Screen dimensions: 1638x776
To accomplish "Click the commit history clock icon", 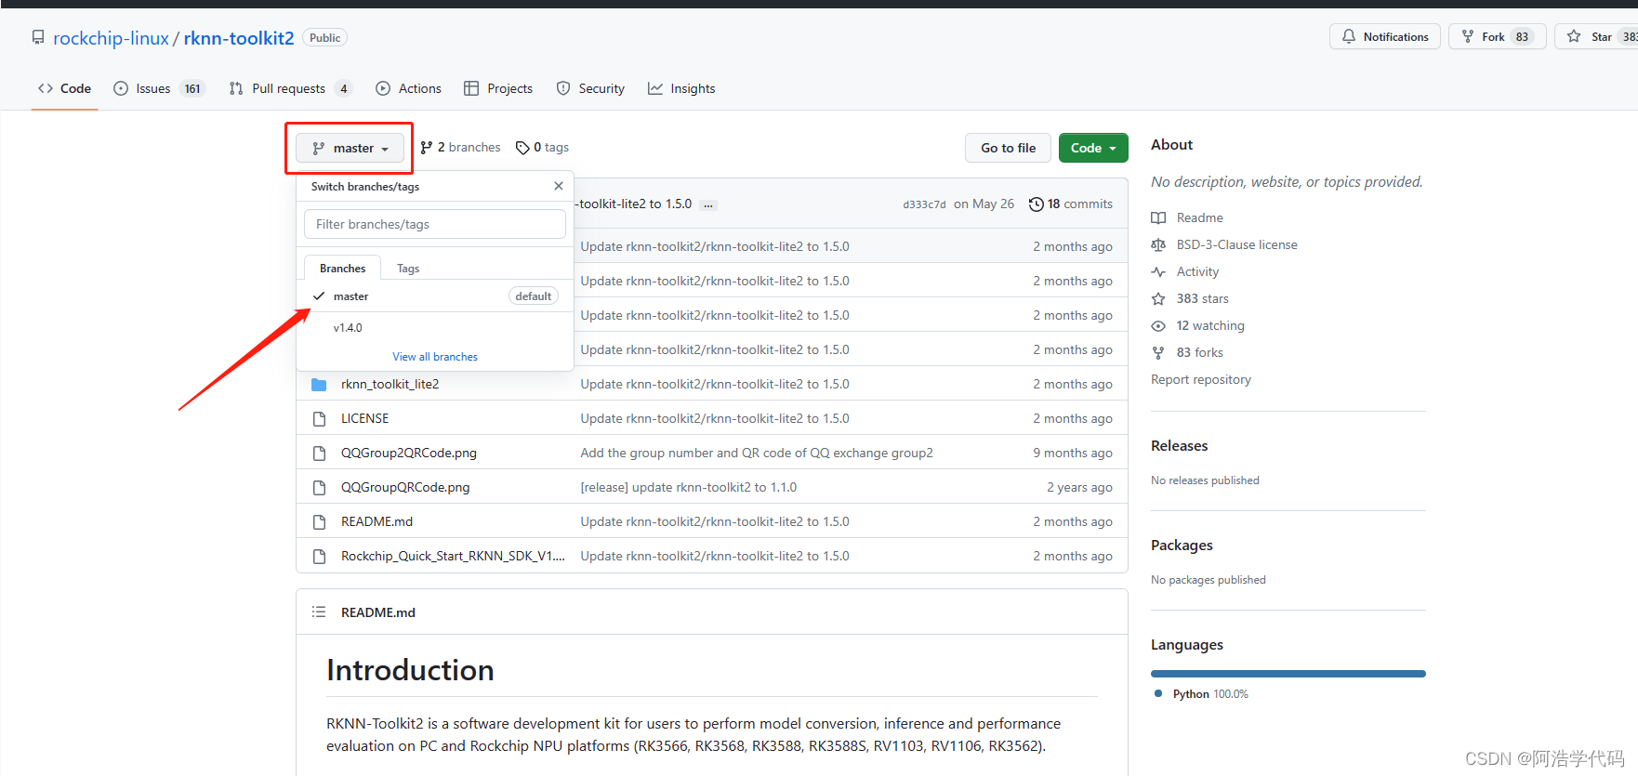I will (x=1036, y=204).
